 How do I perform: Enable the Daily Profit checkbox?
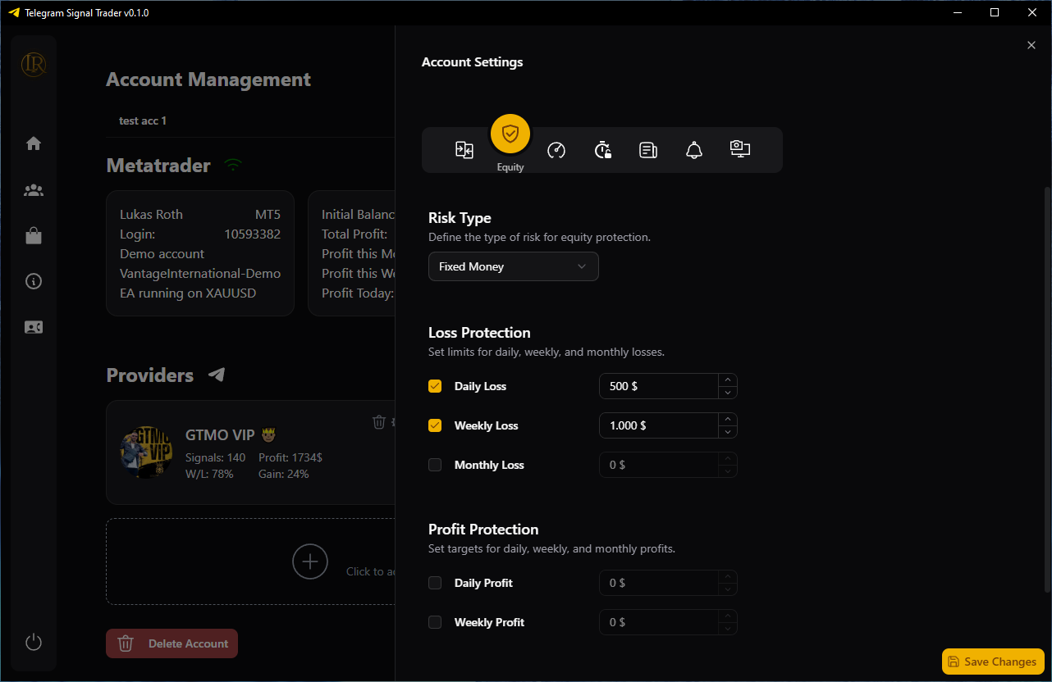[x=435, y=583]
